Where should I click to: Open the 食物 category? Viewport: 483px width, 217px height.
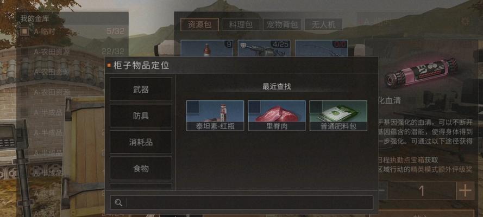(141, 168)
